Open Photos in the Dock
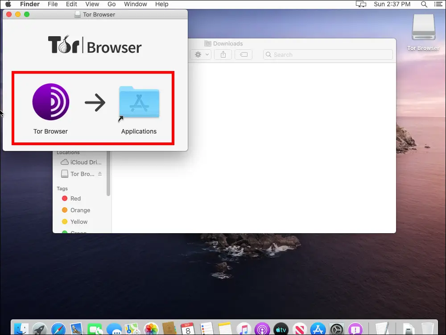The width and height of the screenshot is (446, 335). 151,330
